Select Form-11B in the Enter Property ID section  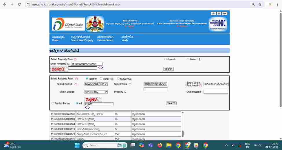pyautogui.click(x=188, y=59)
